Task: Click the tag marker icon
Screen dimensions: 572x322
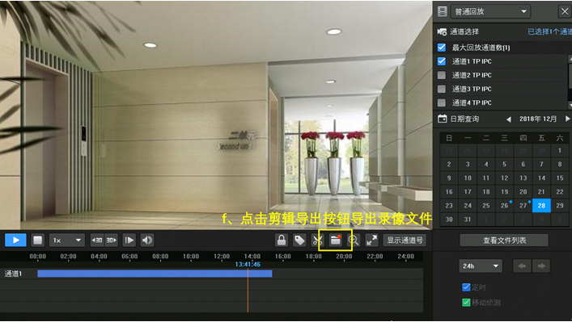Action: 299,240
